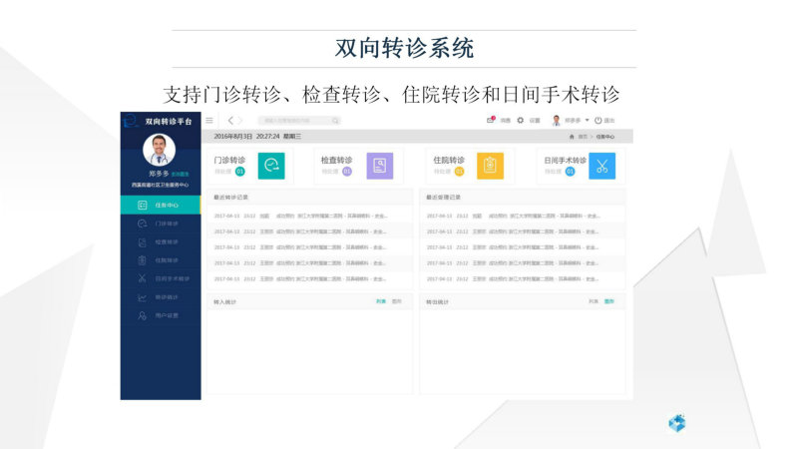Click the name 郑多多 in sidebar profile
This screenshot has width=798, height=449.
pos(159,174)
